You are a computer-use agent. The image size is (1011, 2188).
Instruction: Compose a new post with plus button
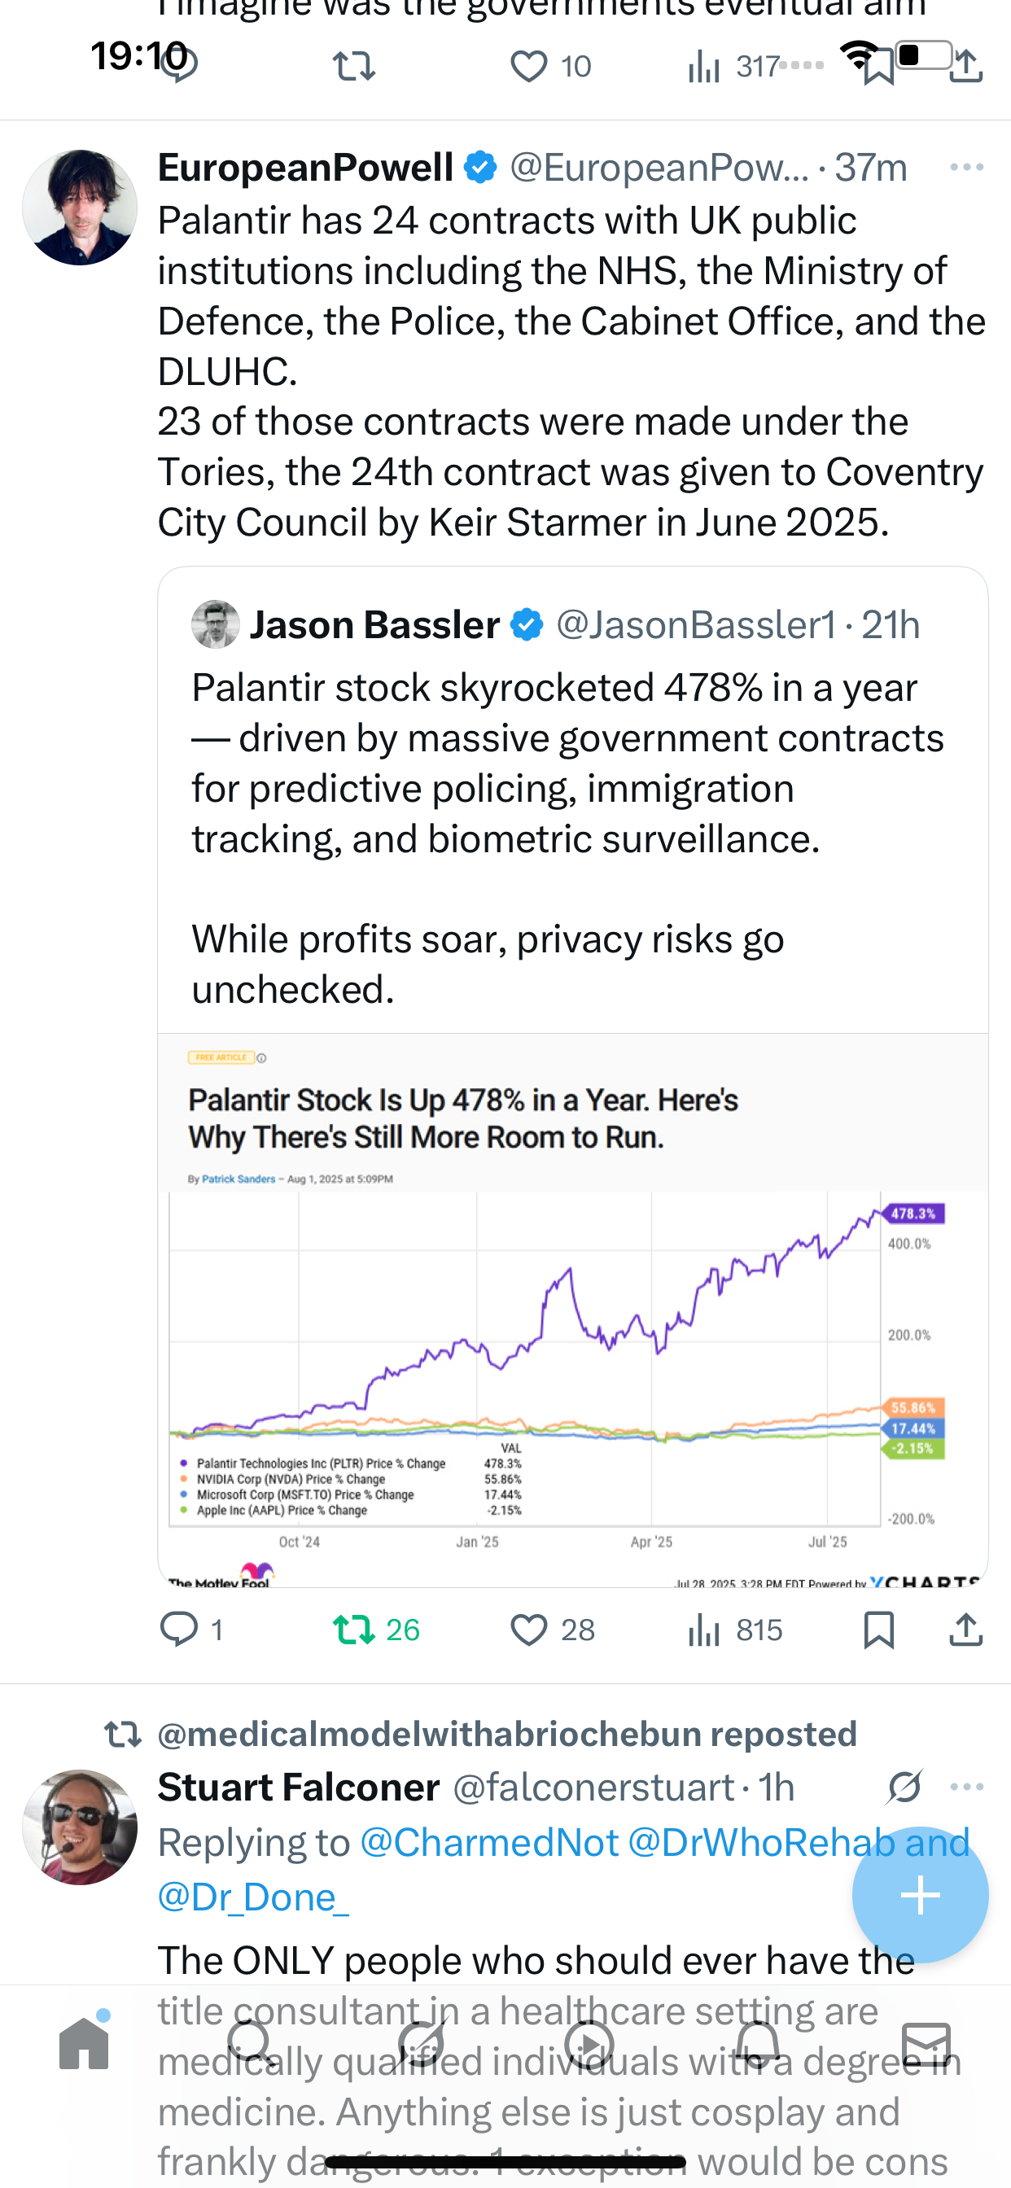click(920, 1895)
